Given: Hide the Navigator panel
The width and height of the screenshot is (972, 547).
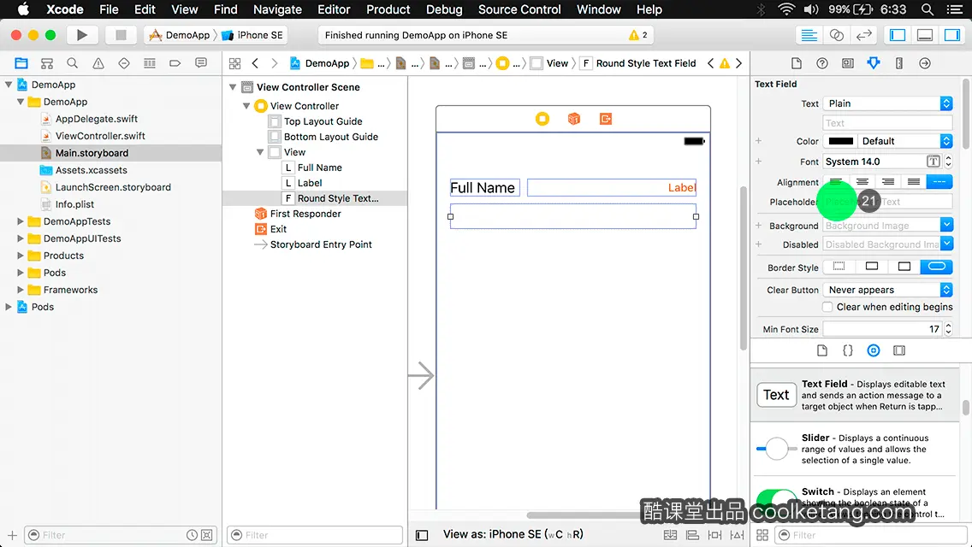Looking at the screenshot, I should [898, 35].
